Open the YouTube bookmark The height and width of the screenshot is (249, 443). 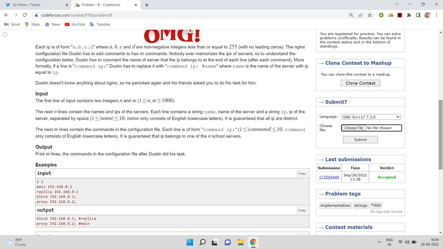(x=75, y=24)
